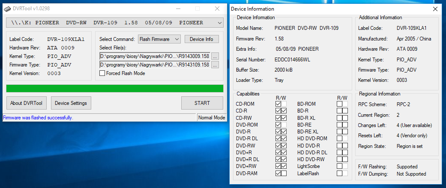
Task: Click the DVRTool chip icon in title bar
Action: coord(7,9)
